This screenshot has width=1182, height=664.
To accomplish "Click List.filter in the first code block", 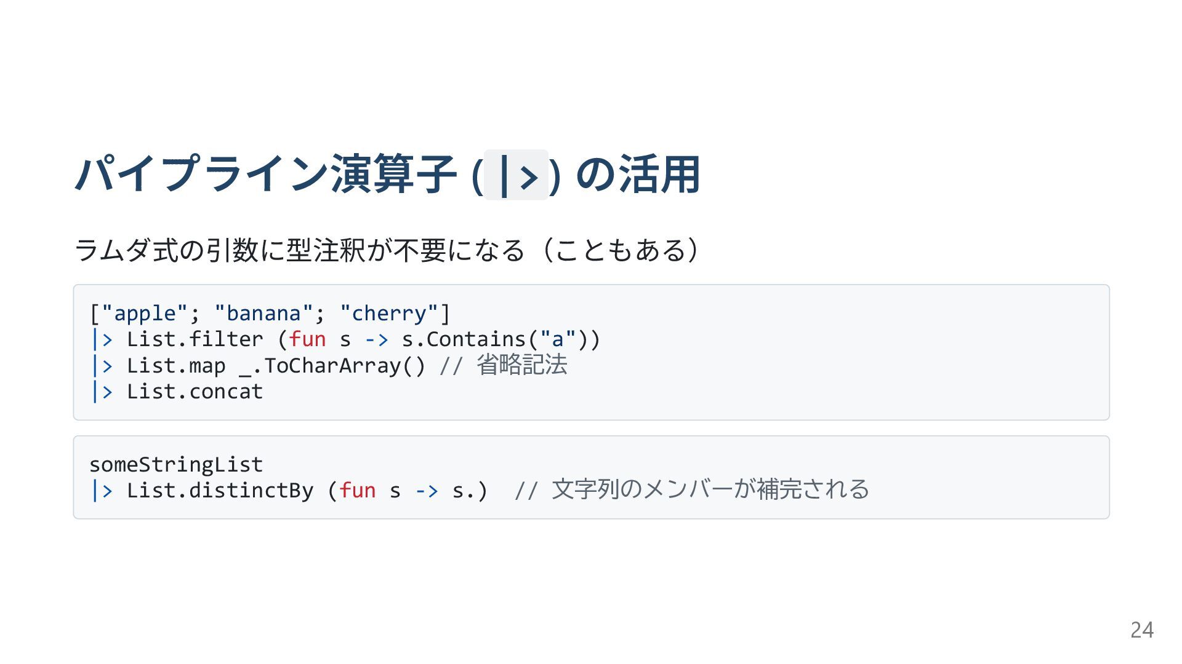I will tap(195, 339).
